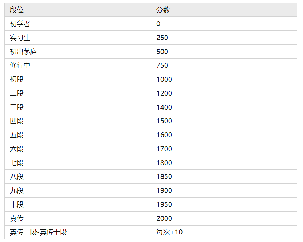Select the 实习生 rank cell
The height and width of the screenshot is (242, 303).
click(20, 38)
